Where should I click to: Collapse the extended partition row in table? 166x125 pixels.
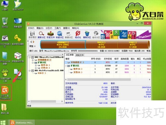click(x=66, y=66)
